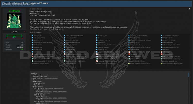Click the Excel icon for post implementación CC 38158

tap(32, 61)
